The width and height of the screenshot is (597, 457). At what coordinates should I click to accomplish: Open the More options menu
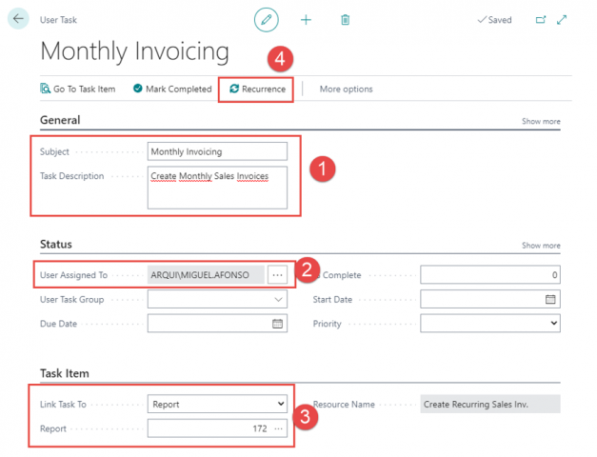point(346,89)
